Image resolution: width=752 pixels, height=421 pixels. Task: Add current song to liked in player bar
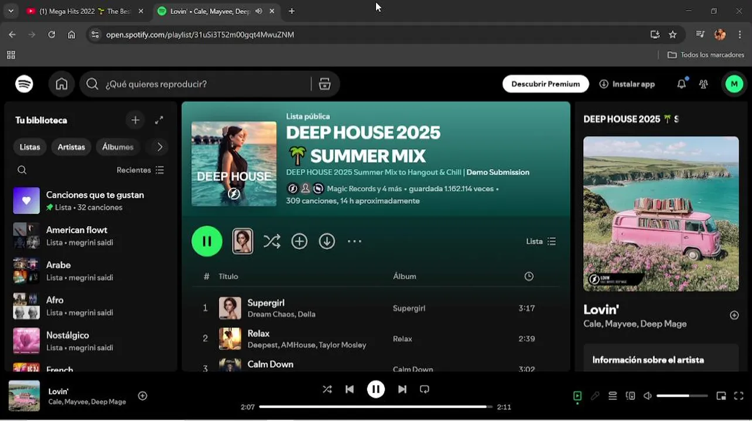pos(142,396)
